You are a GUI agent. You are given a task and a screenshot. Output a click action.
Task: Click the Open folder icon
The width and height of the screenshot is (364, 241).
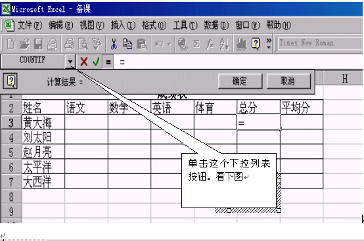(x=24, y=44)
